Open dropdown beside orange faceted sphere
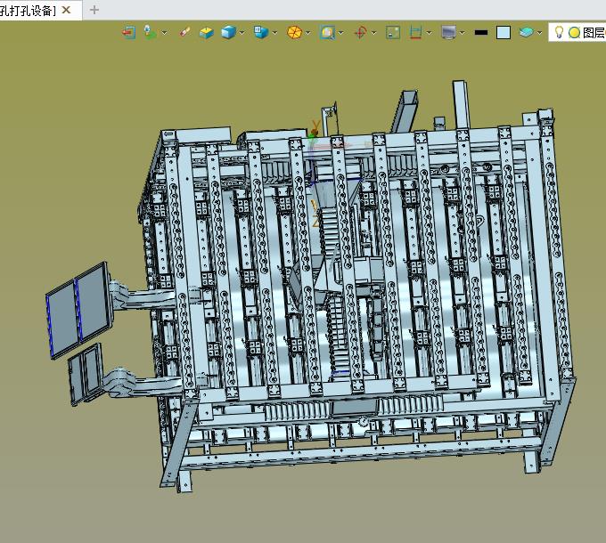Viewport: 606px width, 543px height. click(308, 33)
